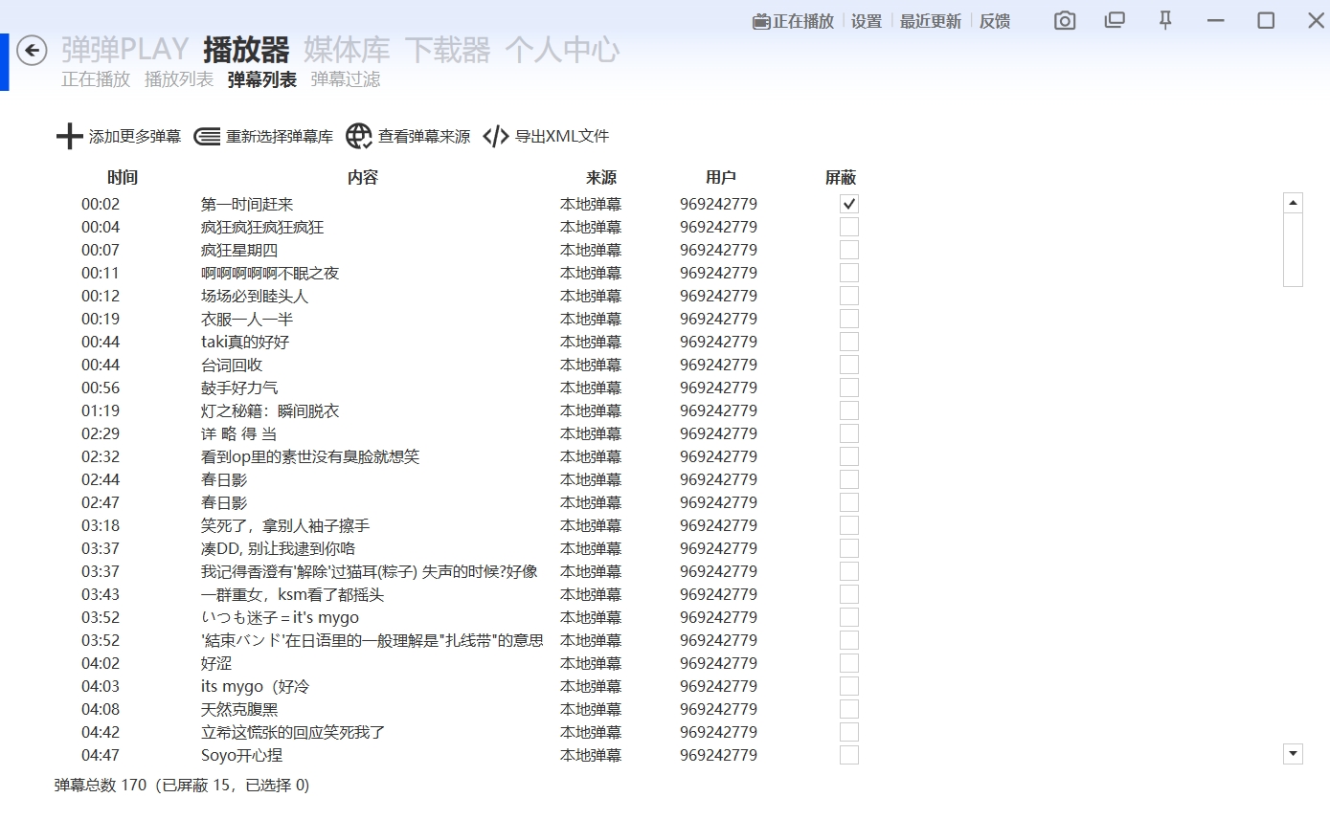Uncheck the block checkbox for 第一时间赶来

tap(847, 203)
